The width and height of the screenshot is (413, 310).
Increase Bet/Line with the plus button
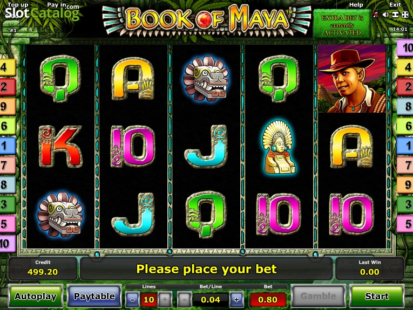point(236,299)
